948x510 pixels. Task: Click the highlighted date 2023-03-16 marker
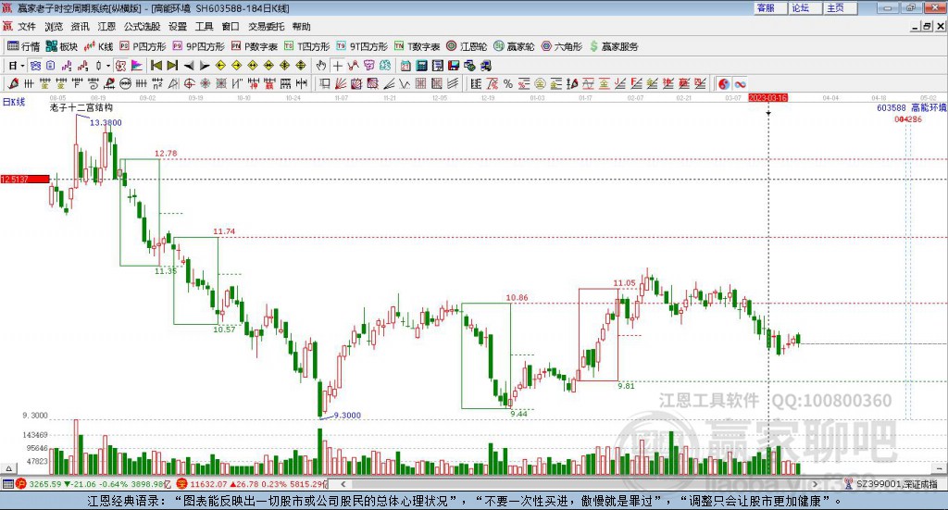767,97
